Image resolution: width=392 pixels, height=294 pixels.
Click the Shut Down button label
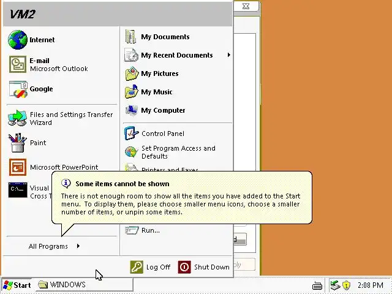click(x=212, y=267)
